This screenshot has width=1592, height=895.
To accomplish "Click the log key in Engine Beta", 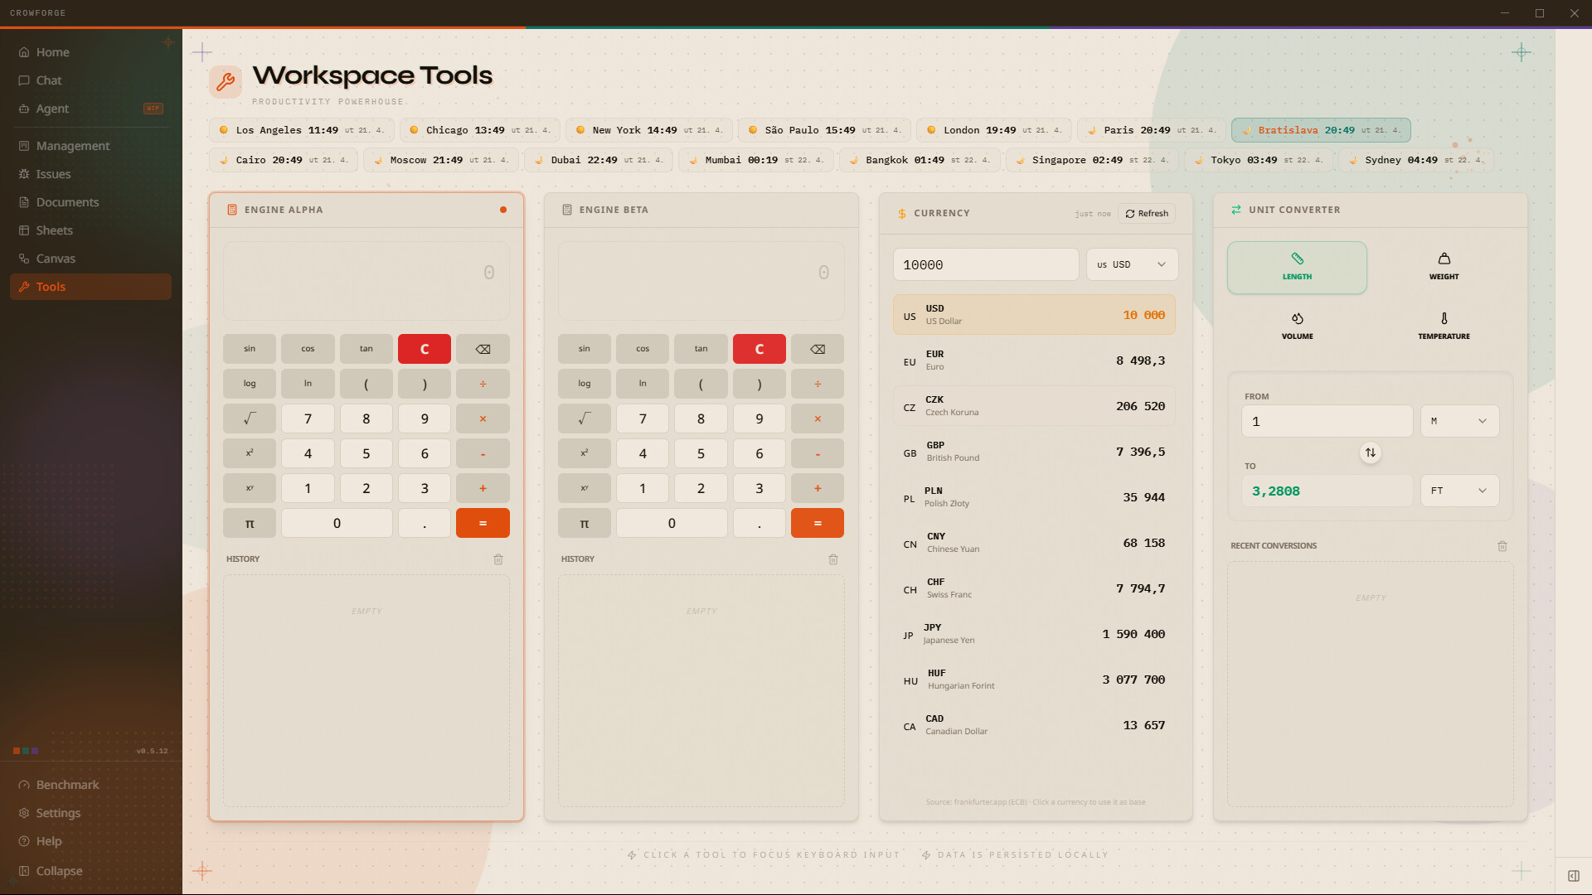I will [x=585, y=384].
